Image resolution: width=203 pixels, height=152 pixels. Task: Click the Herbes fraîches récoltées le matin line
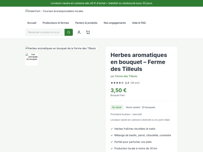pyautogui.click(x=135, y=129)
